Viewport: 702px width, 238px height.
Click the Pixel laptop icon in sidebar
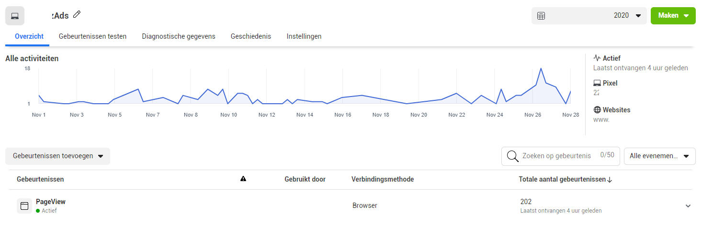pos(597,83)
